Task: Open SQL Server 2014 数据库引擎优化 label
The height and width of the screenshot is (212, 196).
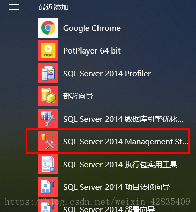Action: click(123, 119)
